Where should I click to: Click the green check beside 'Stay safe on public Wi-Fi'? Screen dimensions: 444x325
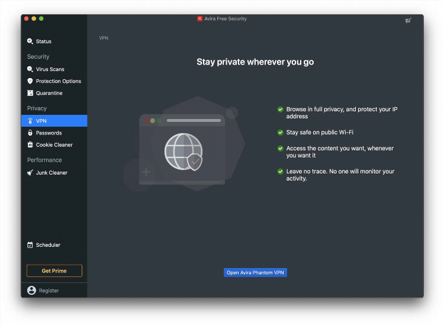pyautogui.click(x=281, y=132)
